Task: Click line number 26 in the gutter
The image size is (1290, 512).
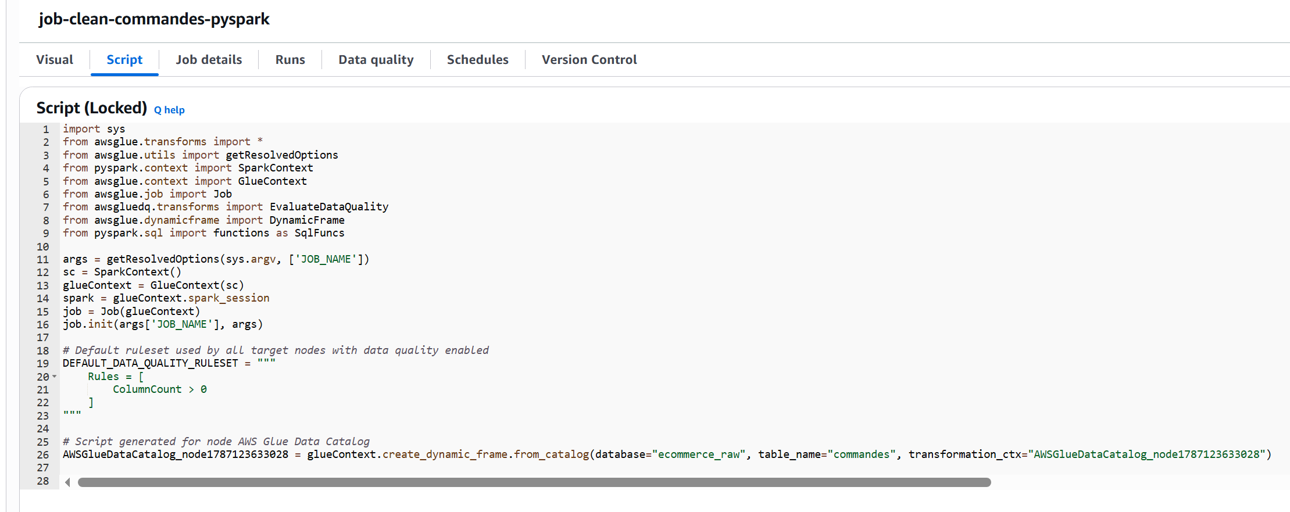Action: [43, 454]
